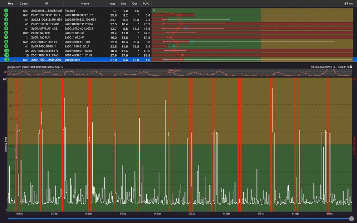Click the 9:36p marker on the time axis
The width and height of the screenshot is (357, 223).
pyautogui.click(x=329, y=214)
